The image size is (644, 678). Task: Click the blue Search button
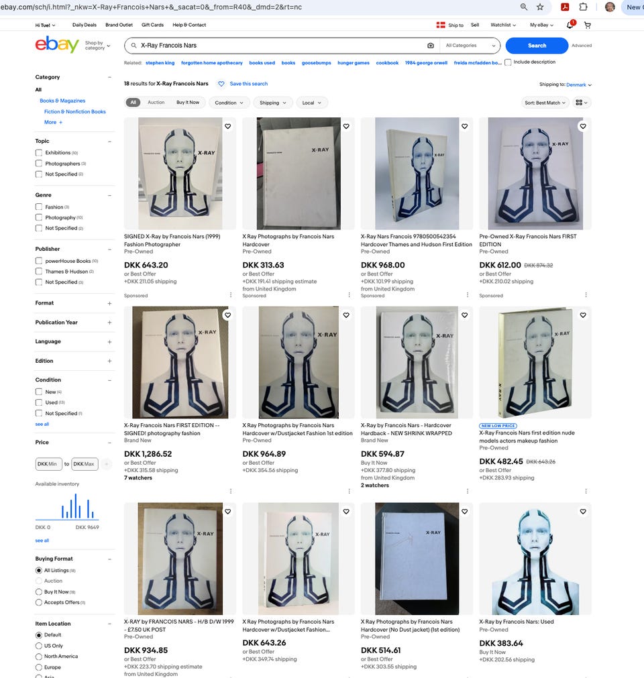537,46
